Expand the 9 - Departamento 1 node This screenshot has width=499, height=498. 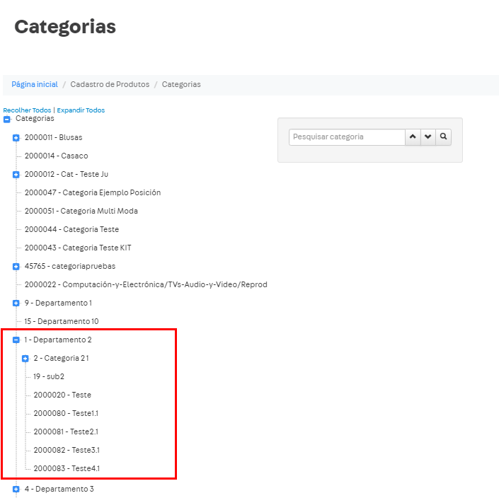tap(16, 303)
